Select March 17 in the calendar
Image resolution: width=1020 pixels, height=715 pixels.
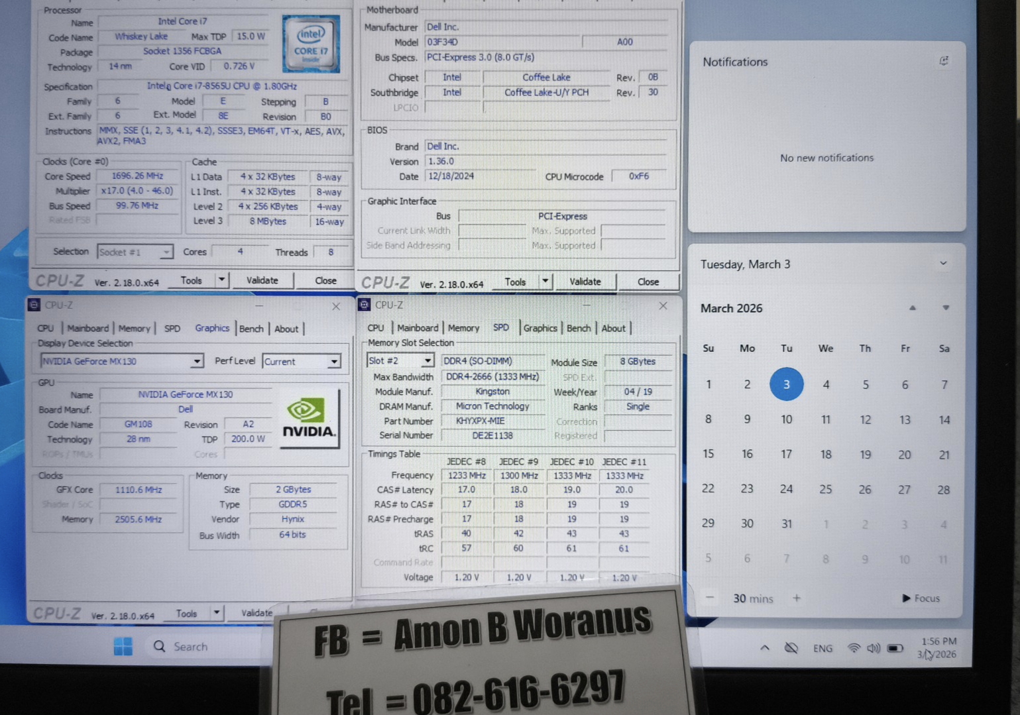(x=786, y=455)
